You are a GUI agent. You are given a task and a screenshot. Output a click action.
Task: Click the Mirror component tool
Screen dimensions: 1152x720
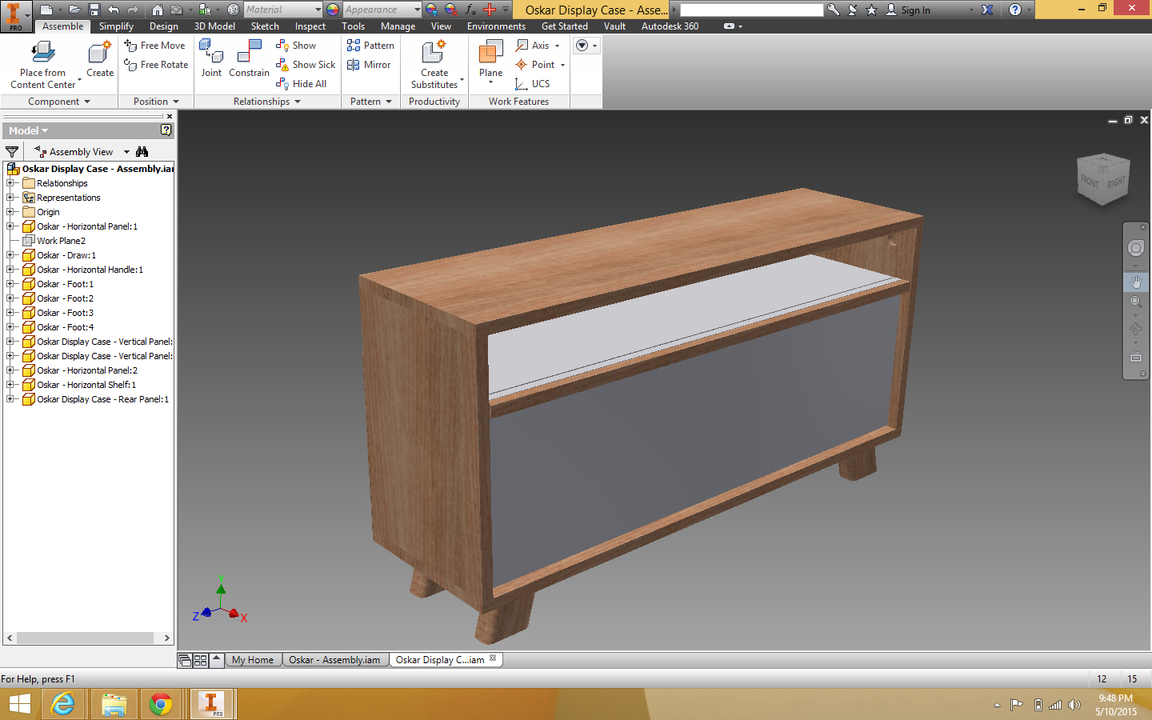coord(369,65)
